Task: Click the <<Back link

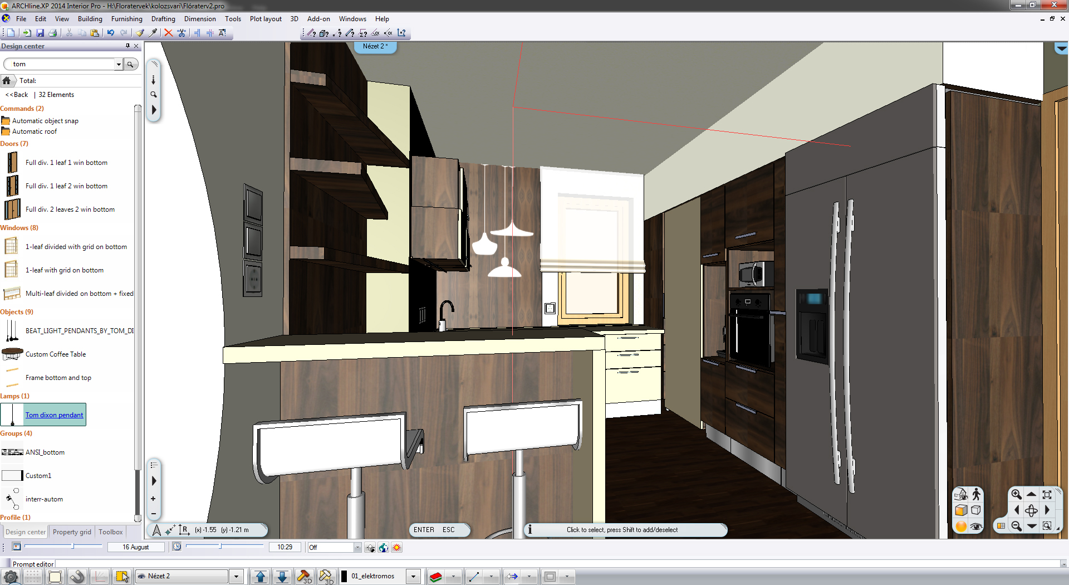Action: [x=17, y=95]
